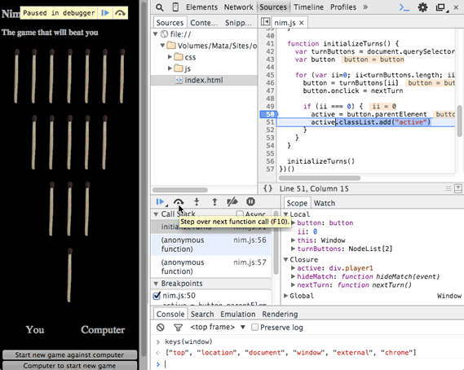The width and height of the screenshot is (464, 370).
Task: Open the Emulation drawer tab
Action: (x=237, y=314)
